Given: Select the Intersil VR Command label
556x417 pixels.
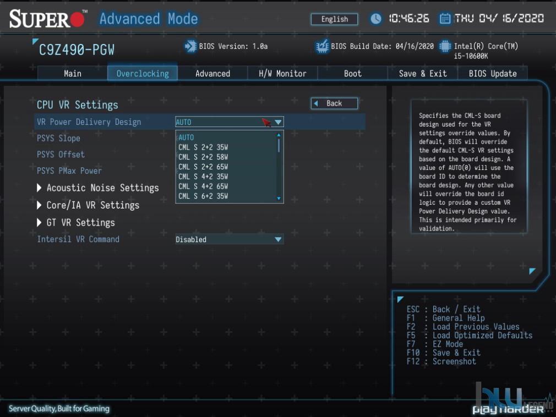Looking at the screenshot, I should (x=78, y=239).
